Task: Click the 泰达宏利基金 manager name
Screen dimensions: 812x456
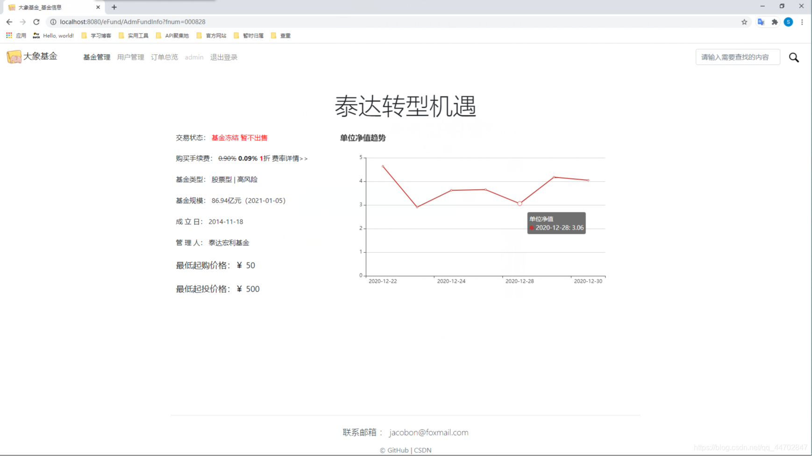Action: pos(229,243)
